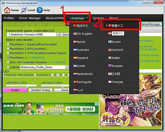Click the Spanish flag icon
This screenshot has width=165, height=132.
(75, 58)
